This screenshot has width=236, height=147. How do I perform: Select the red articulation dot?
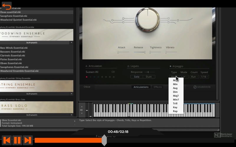tap(86, 77)
